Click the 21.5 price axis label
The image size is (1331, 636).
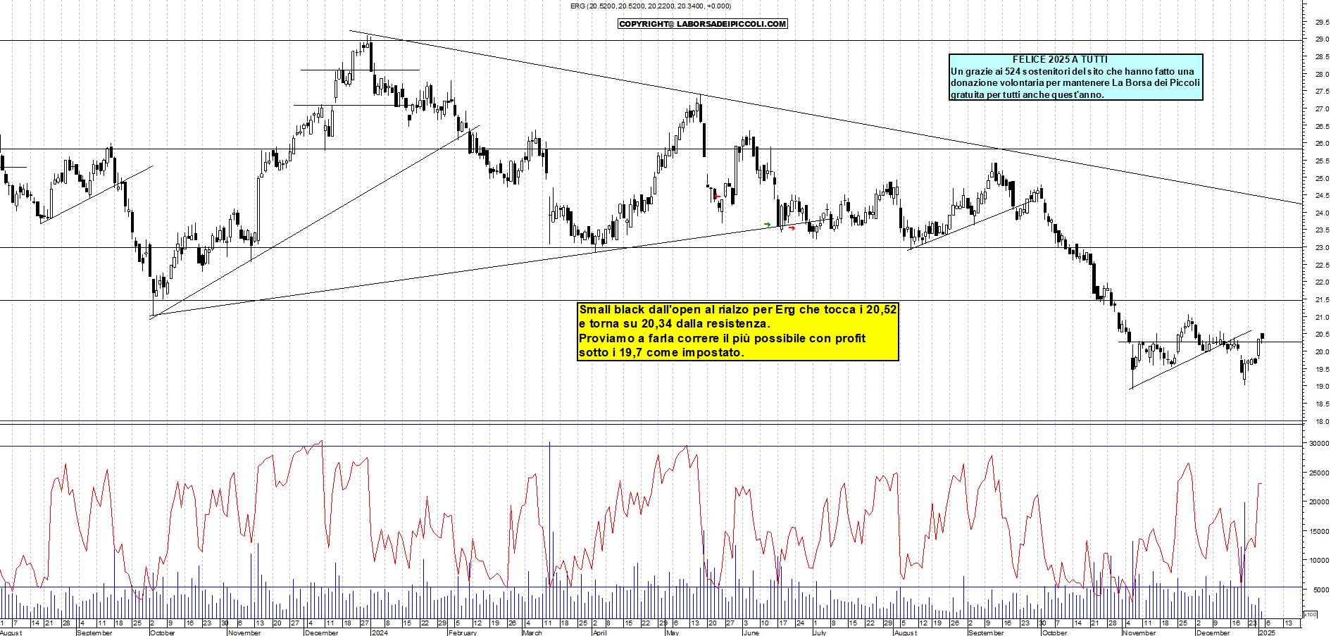(x=1322, y=300)
